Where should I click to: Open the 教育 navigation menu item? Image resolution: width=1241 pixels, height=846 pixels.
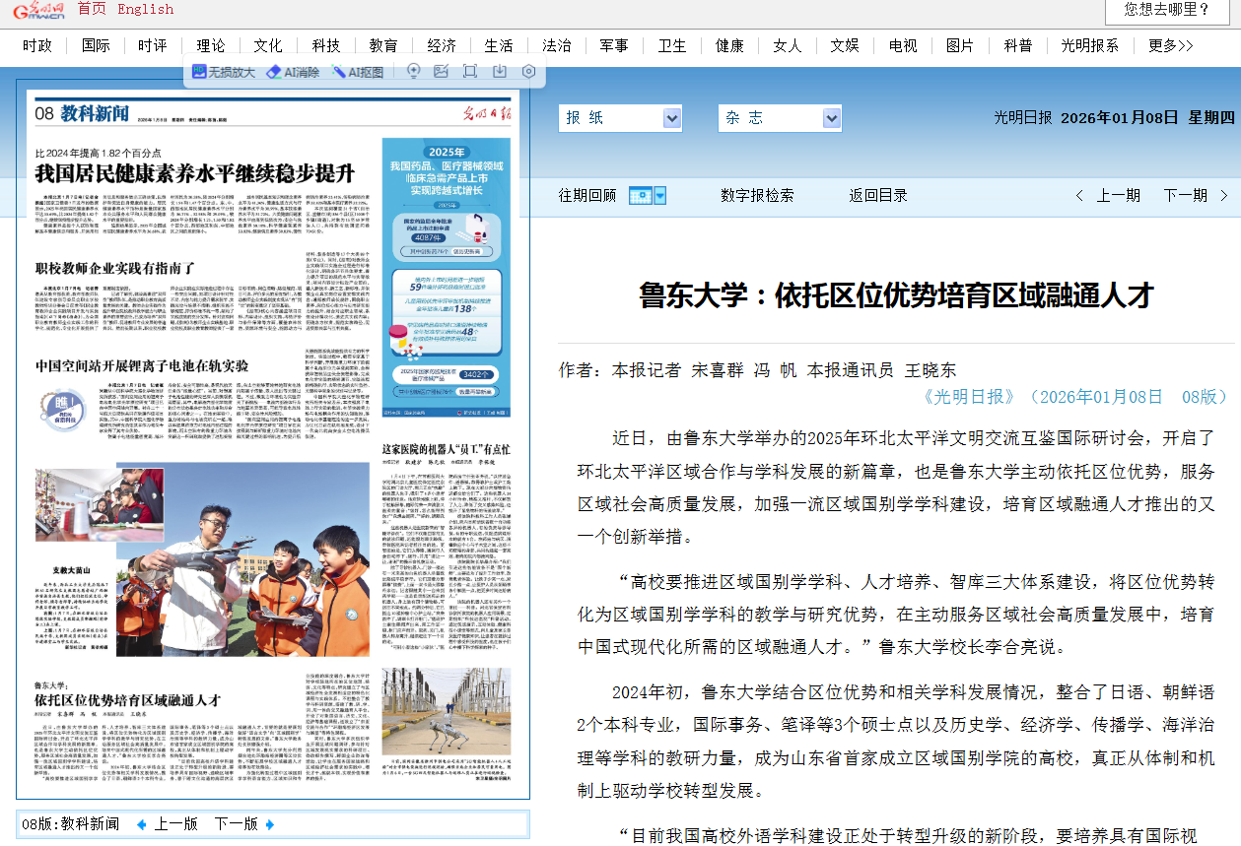(x=383, y=45)
